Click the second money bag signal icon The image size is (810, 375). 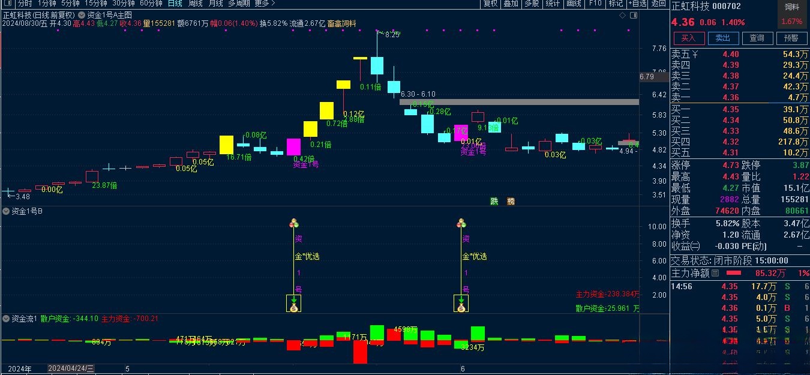pos(461,304)
